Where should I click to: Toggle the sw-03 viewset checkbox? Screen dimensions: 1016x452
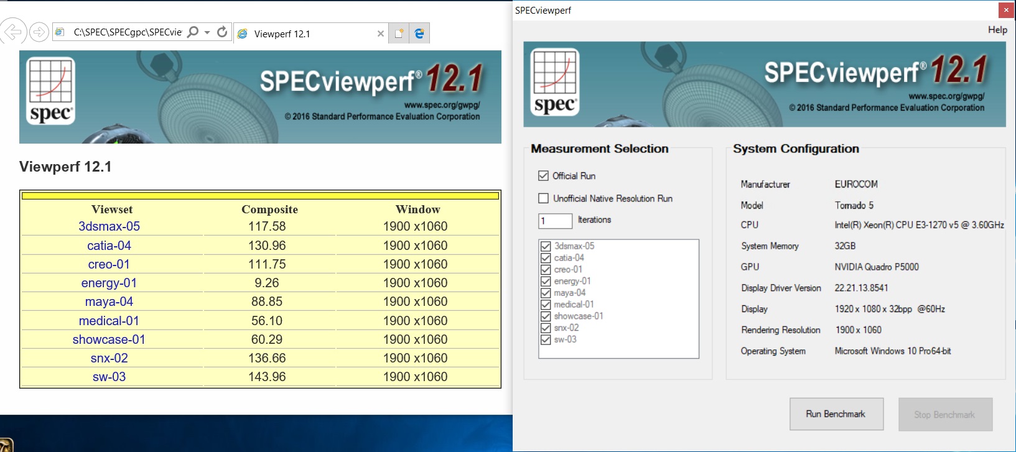coord(546,339)
